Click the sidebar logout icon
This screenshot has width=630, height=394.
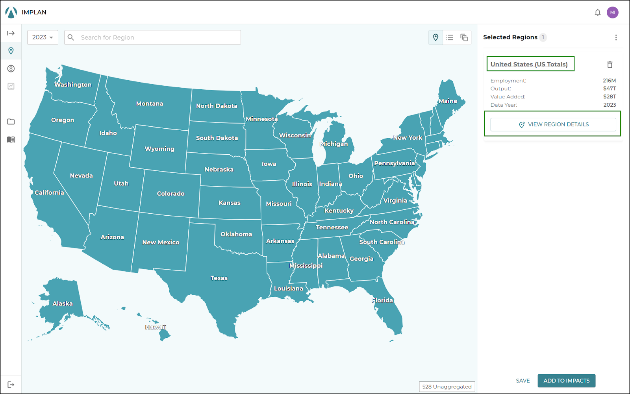coord(11,385)
